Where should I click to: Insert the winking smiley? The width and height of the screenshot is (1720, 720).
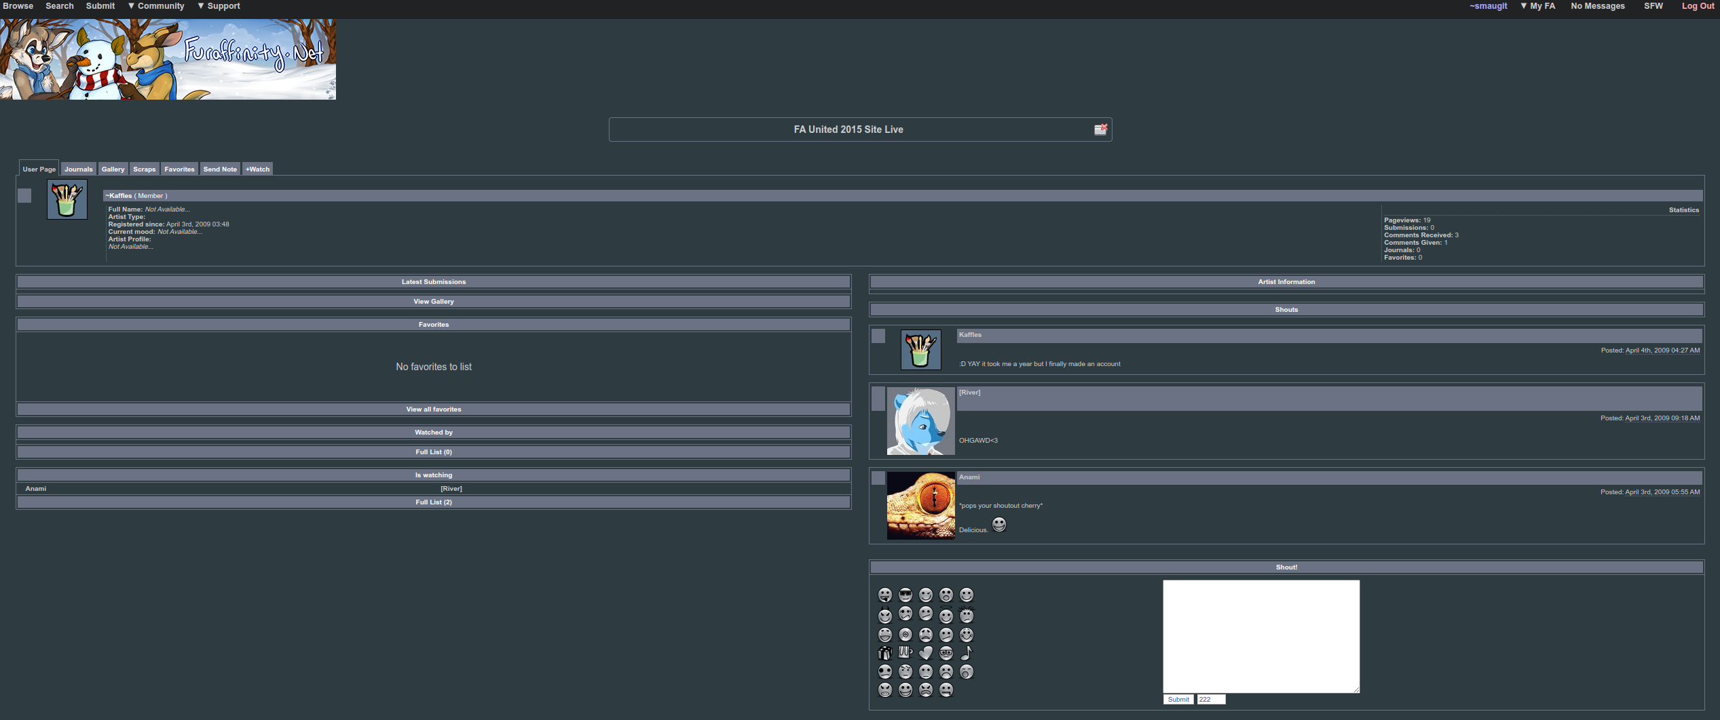(926, 595)
